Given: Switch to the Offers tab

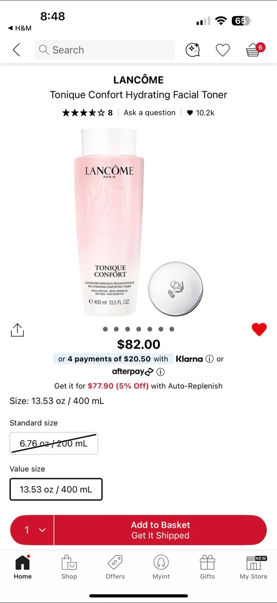Looking at the screenshot, I should click(x=115, y=567).
